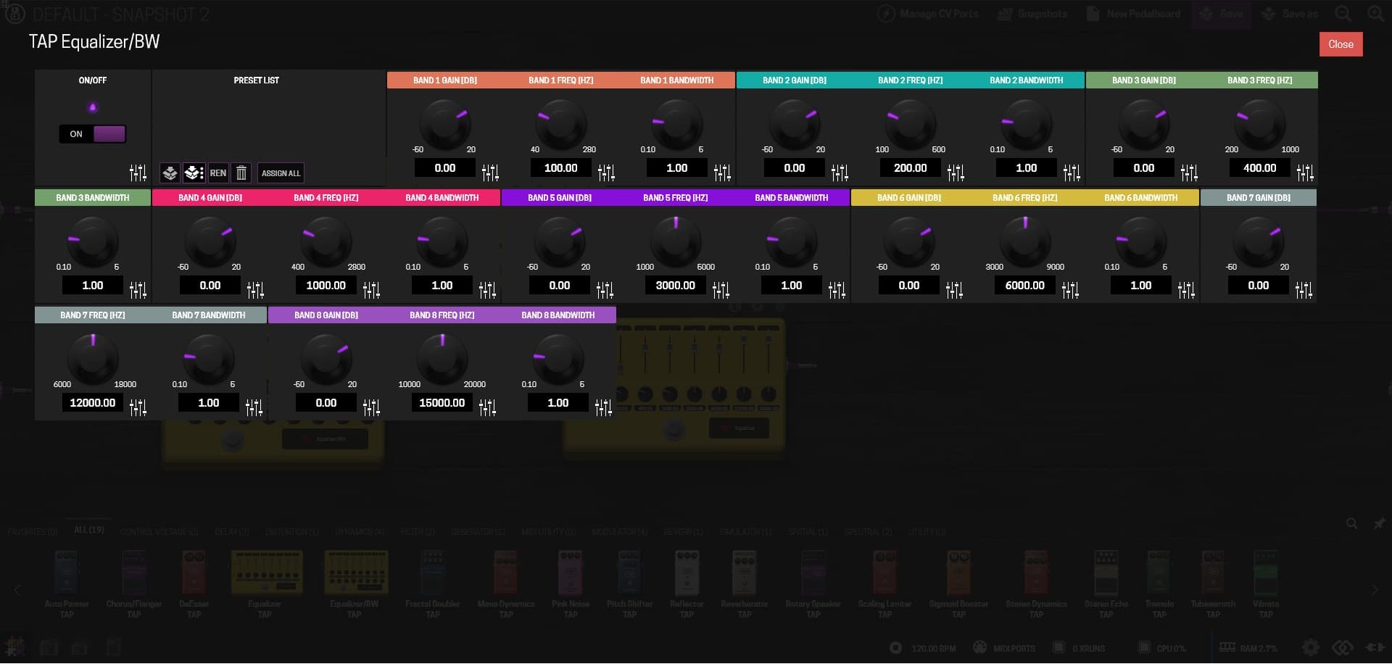Screen dimensions: 1392x664
Task: Open assignment icon for Band 8 Gain
Action: 371,407
